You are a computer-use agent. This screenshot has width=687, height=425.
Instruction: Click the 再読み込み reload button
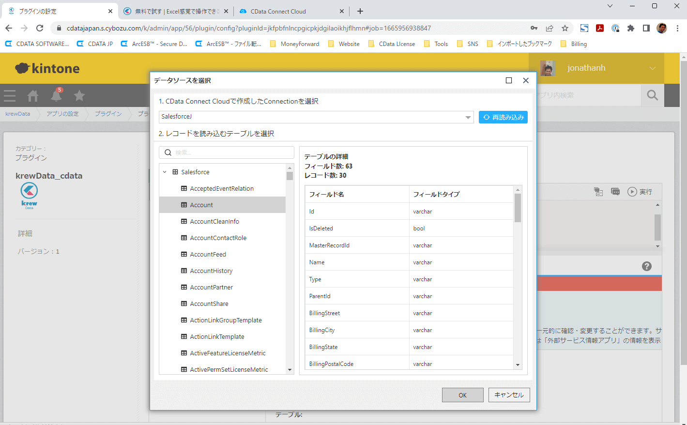503,117
